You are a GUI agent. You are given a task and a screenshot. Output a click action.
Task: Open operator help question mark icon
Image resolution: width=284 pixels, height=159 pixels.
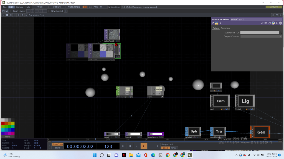click(213, 23)
